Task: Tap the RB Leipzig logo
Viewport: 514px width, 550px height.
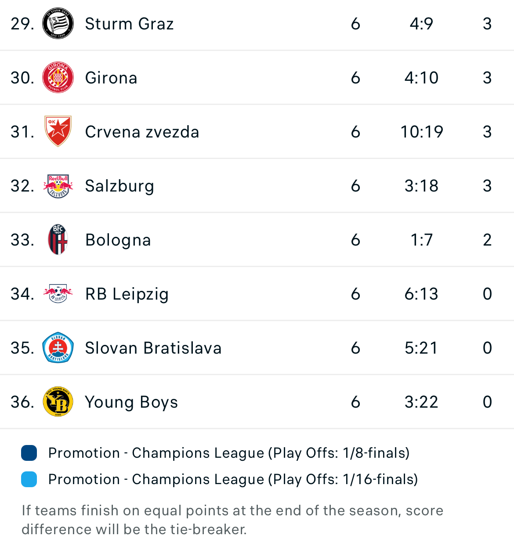Action: point(58,294)
